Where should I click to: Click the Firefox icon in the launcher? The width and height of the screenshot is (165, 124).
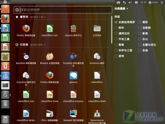coord(5,19)
